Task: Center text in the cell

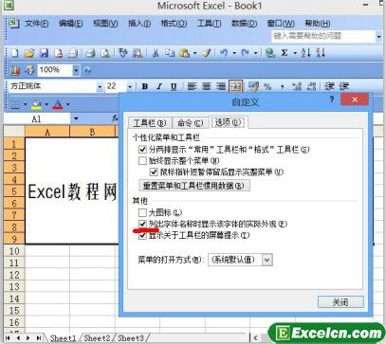Action: tap(206, 86)
